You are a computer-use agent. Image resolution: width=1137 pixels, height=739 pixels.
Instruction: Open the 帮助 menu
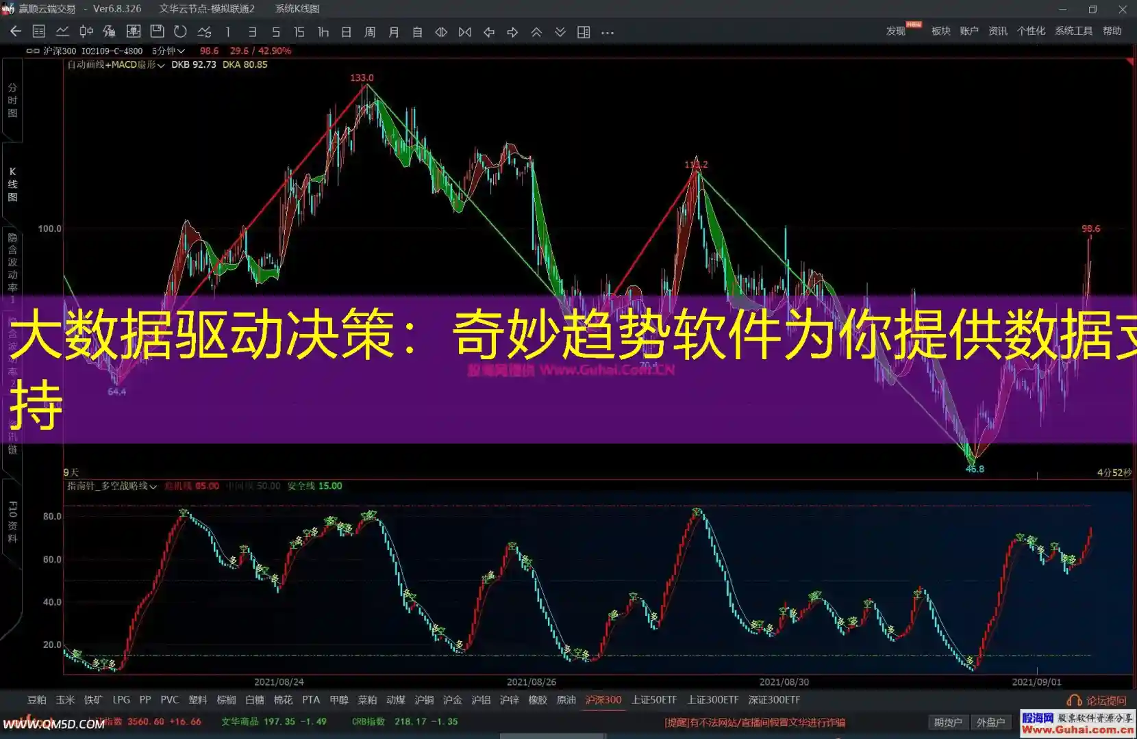coord(1112,31)
